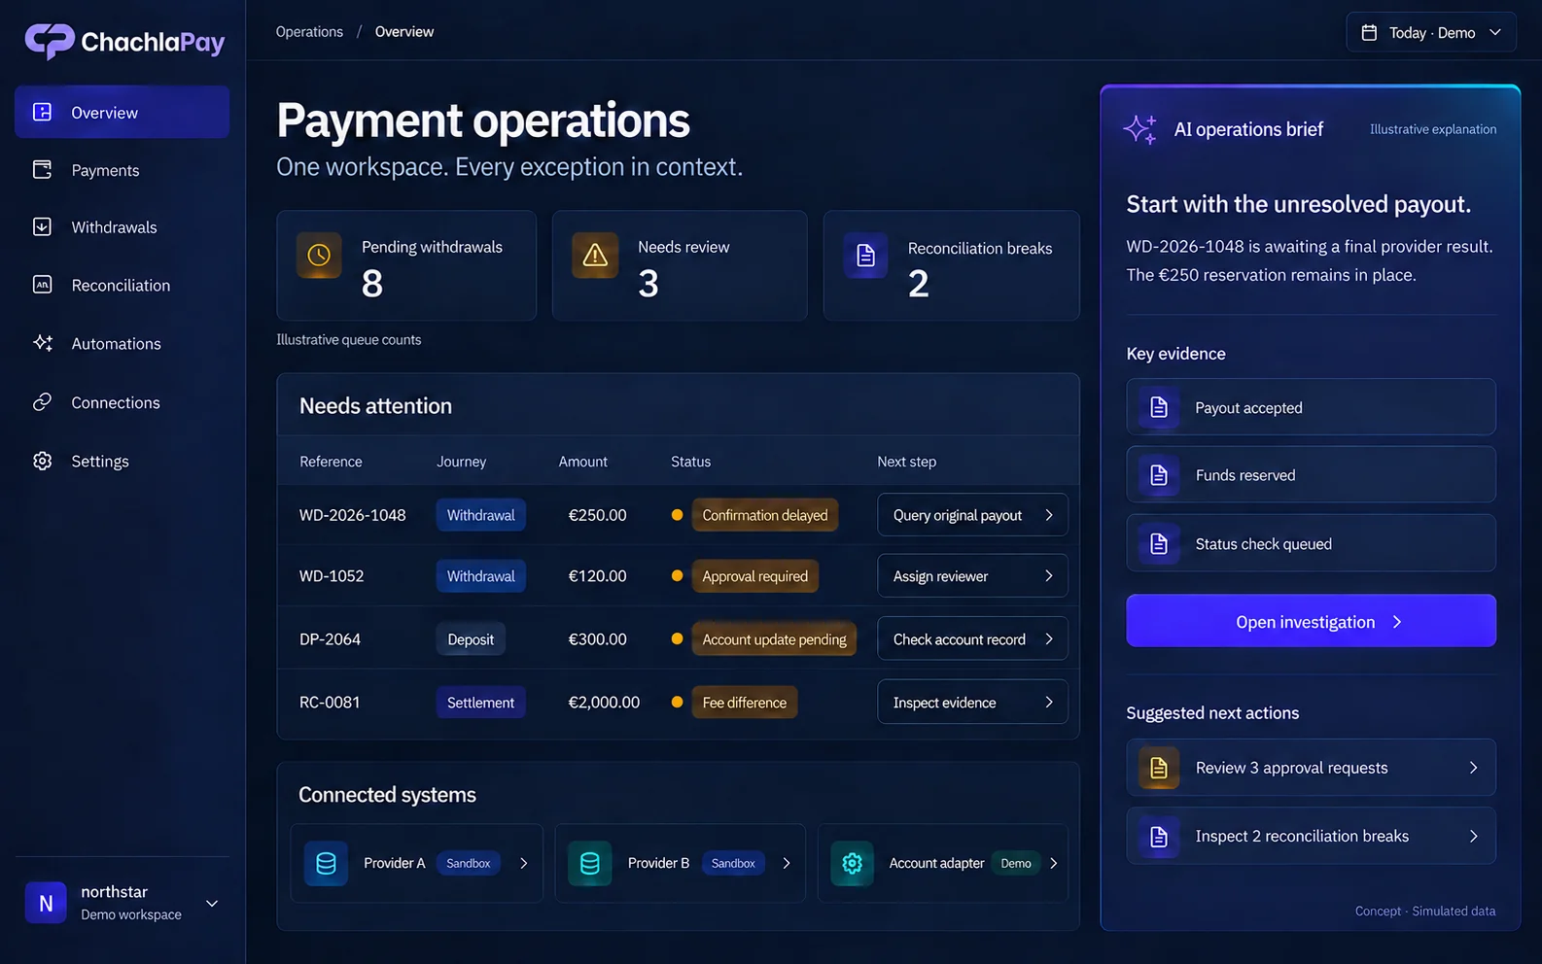The image size is (1542, 964).
Task: Open the Funds reserved evidence item
Action: tap(1311, 475)
